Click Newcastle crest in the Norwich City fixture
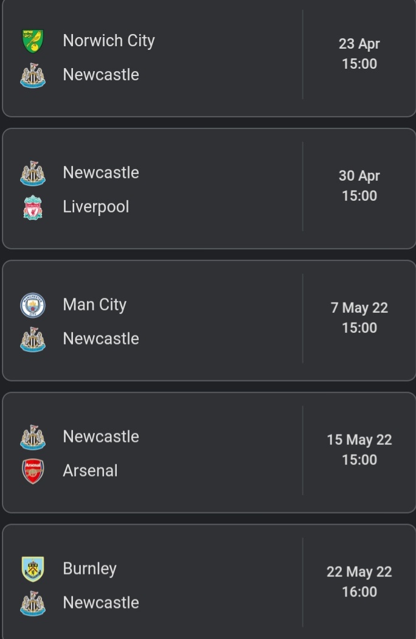 coord(33,75)
